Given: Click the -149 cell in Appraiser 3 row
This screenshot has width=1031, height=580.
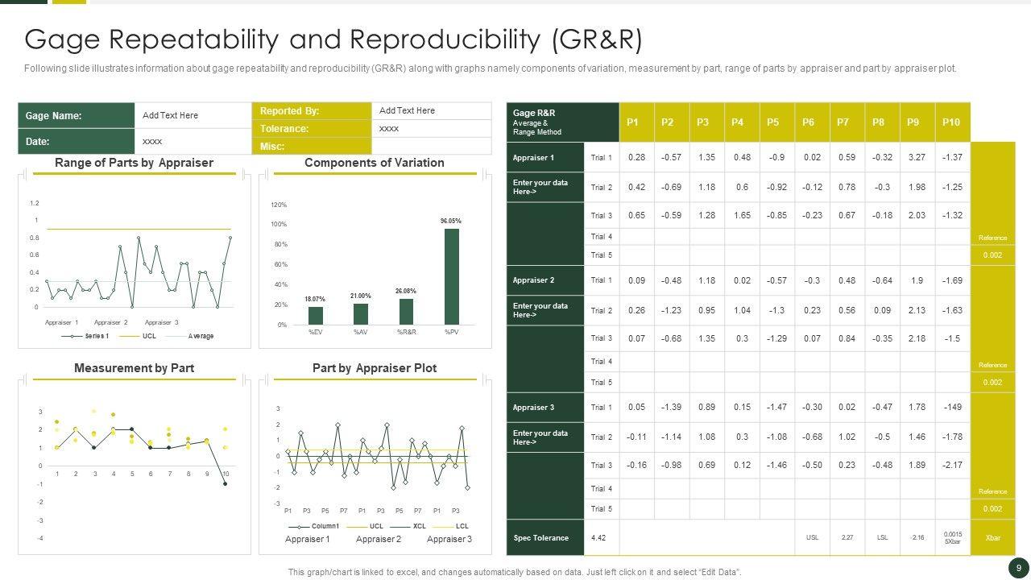Looking at the screenshot, I should click(x=952, y=408).
